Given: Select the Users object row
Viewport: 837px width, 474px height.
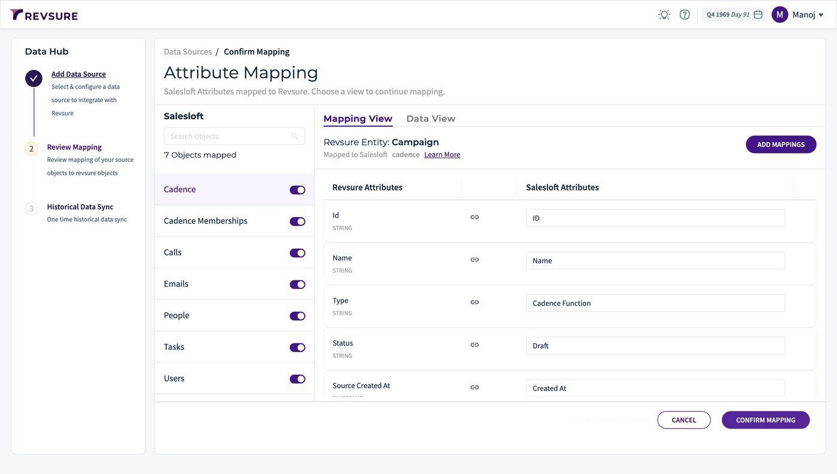Looking at the screenshot, I should point(234,378).
